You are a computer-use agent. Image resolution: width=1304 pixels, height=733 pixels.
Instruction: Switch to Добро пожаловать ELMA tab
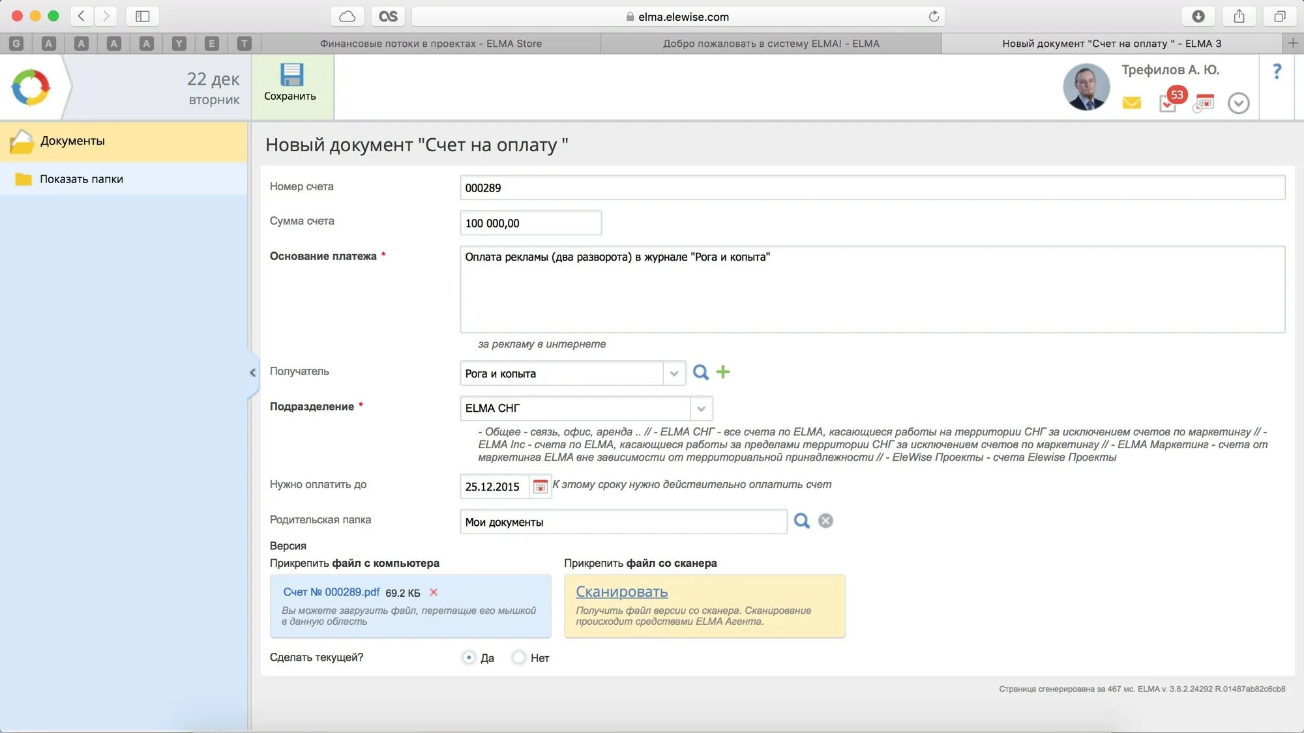click(x=771, y=44)
